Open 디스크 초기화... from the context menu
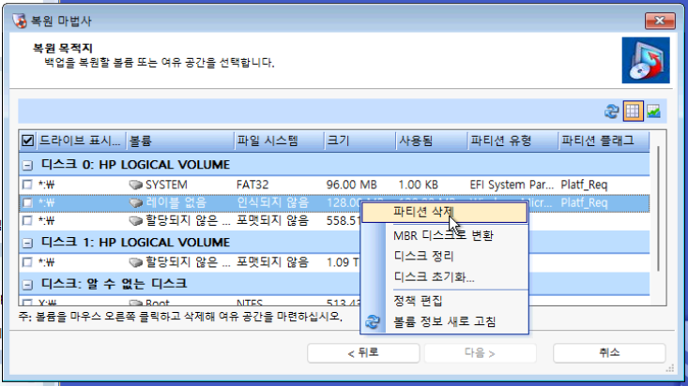Screen dimensions: 688x386 point(445,277)
